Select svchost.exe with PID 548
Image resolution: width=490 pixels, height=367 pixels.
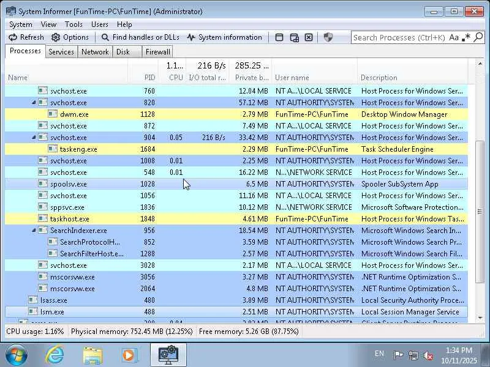[x=236, y=172]
